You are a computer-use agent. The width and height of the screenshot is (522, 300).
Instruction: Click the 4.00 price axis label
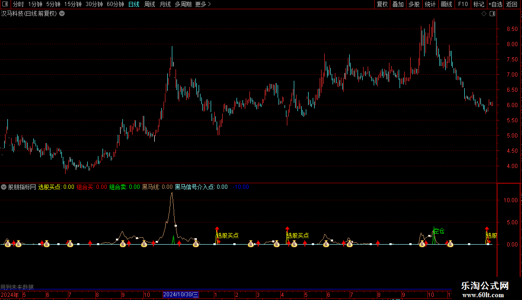pyautogui.click(x=512, y=166)
